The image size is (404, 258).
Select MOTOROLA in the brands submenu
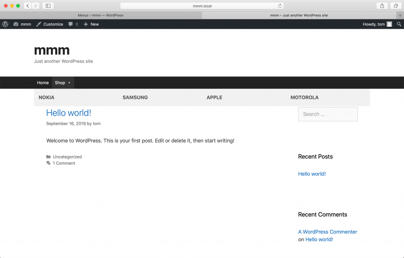click(x=304, y=97)
